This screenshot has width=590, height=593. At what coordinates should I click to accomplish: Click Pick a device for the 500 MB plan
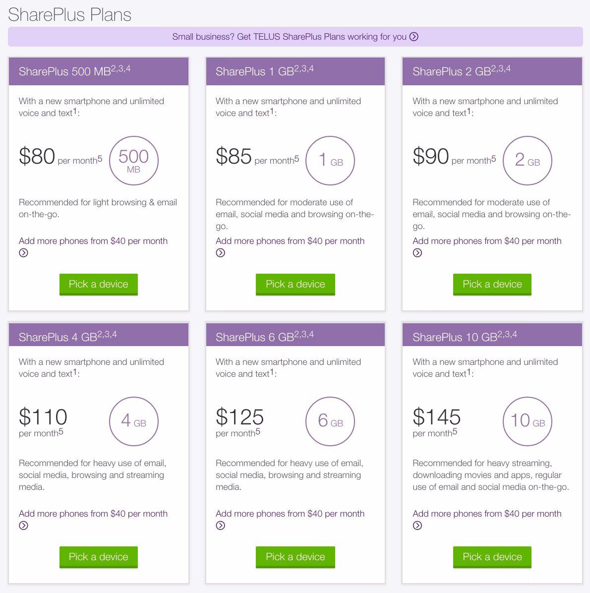pos(98,284)
